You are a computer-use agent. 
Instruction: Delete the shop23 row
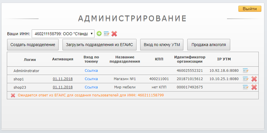point(254,87)
